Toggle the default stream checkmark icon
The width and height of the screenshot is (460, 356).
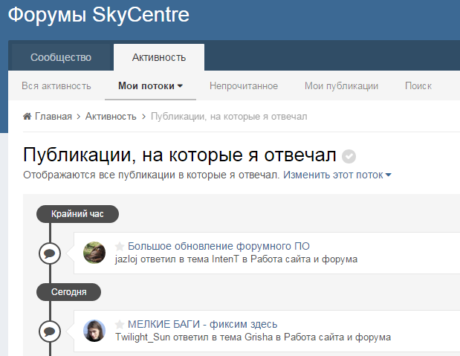[349, 156]
